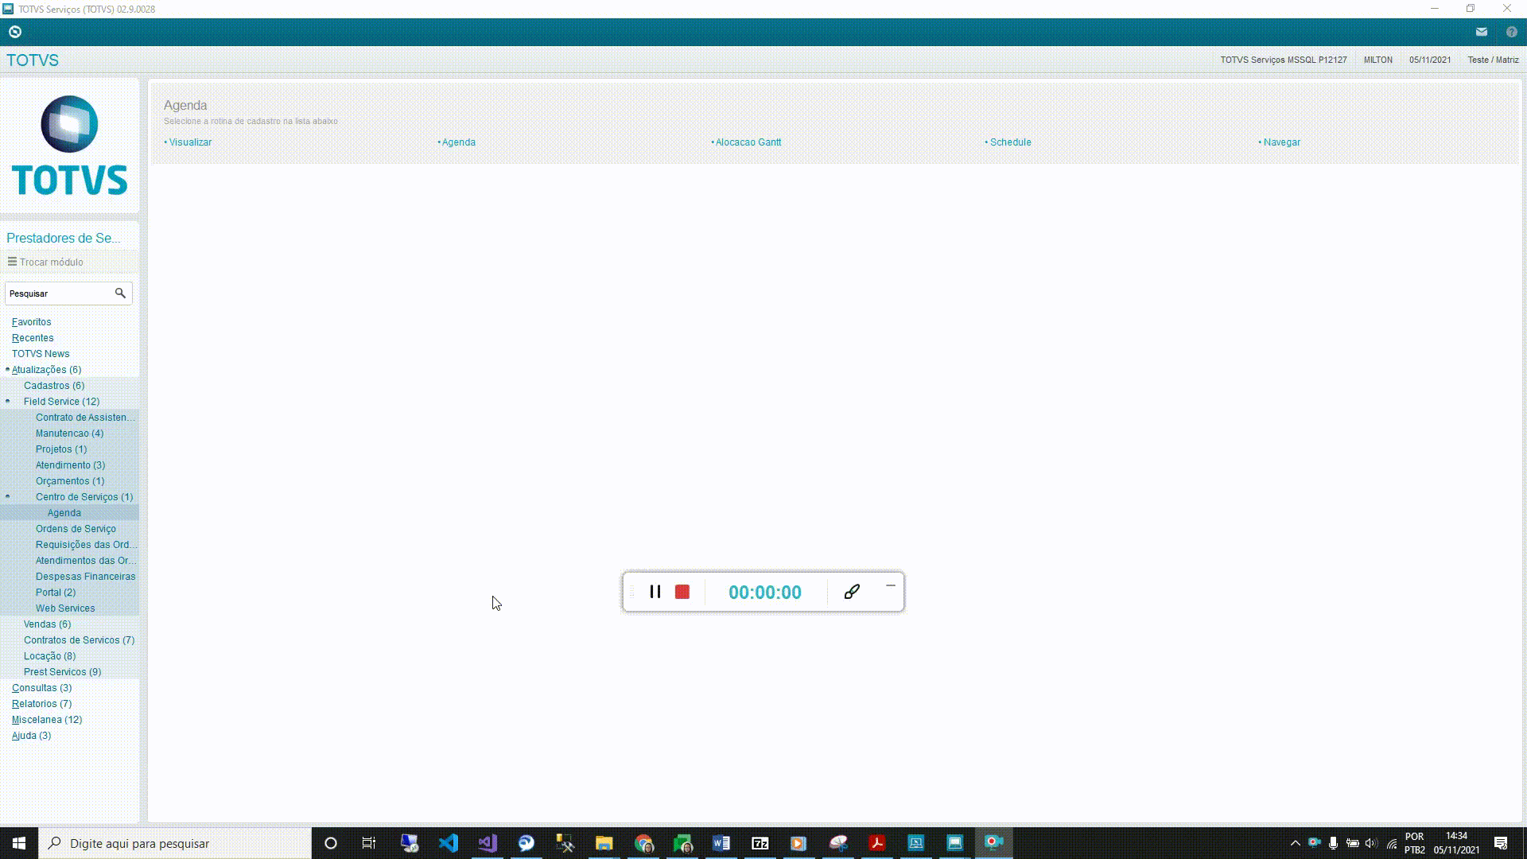Collapse the Field Service node

point(7,402)
